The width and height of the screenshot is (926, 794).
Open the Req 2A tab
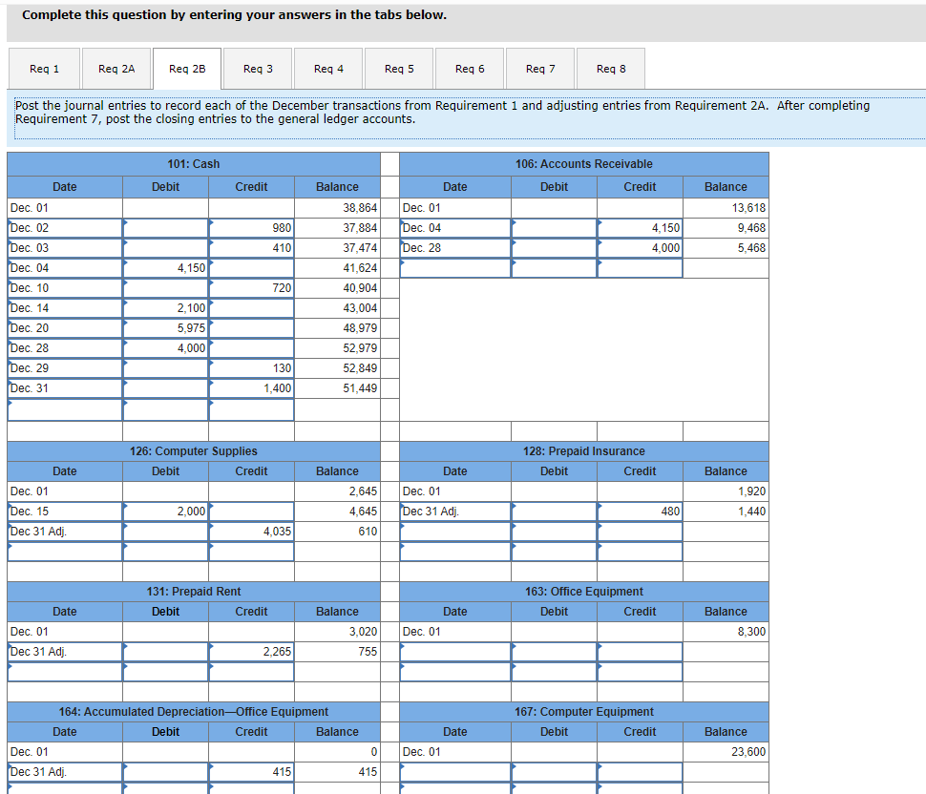[x=115, y=68]
